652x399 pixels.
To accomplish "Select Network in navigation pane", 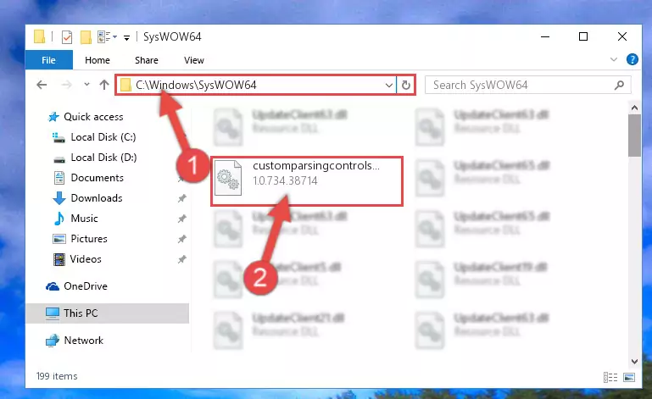I will tap(84, 341).
